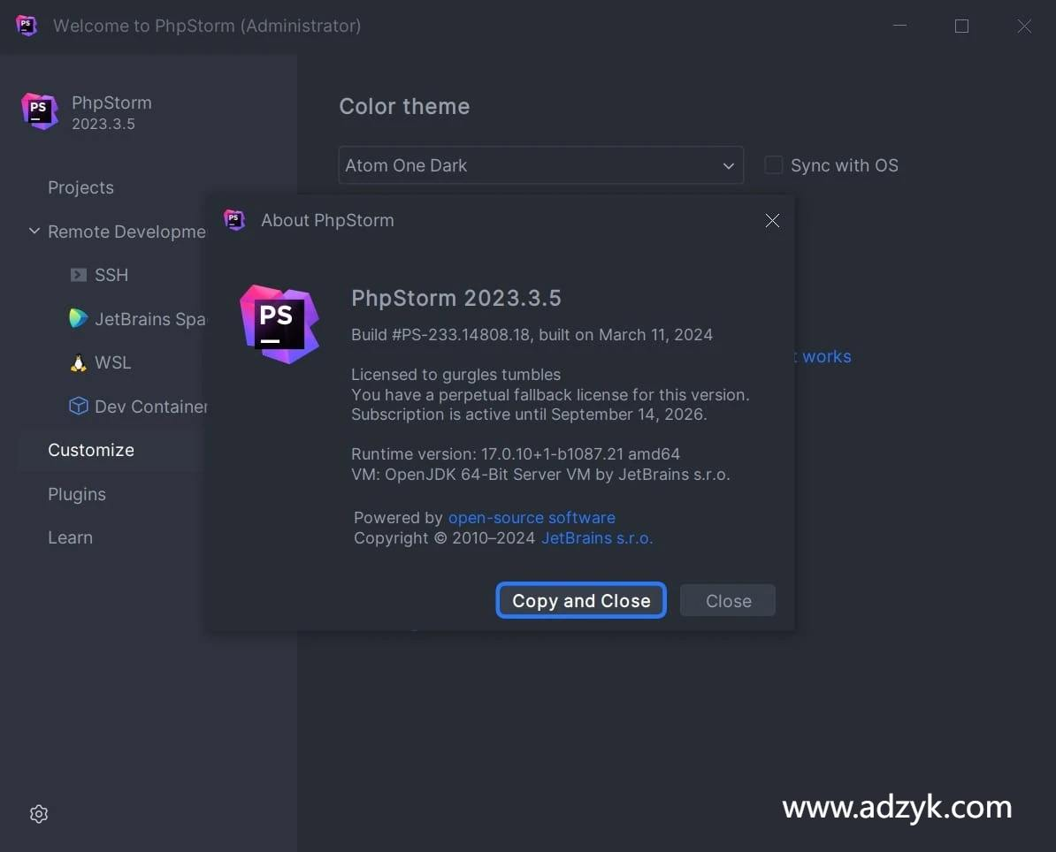Click the Build #PS-233.14808.18 text line
This screenshot has height=852, width=1056.
(532, 334)
